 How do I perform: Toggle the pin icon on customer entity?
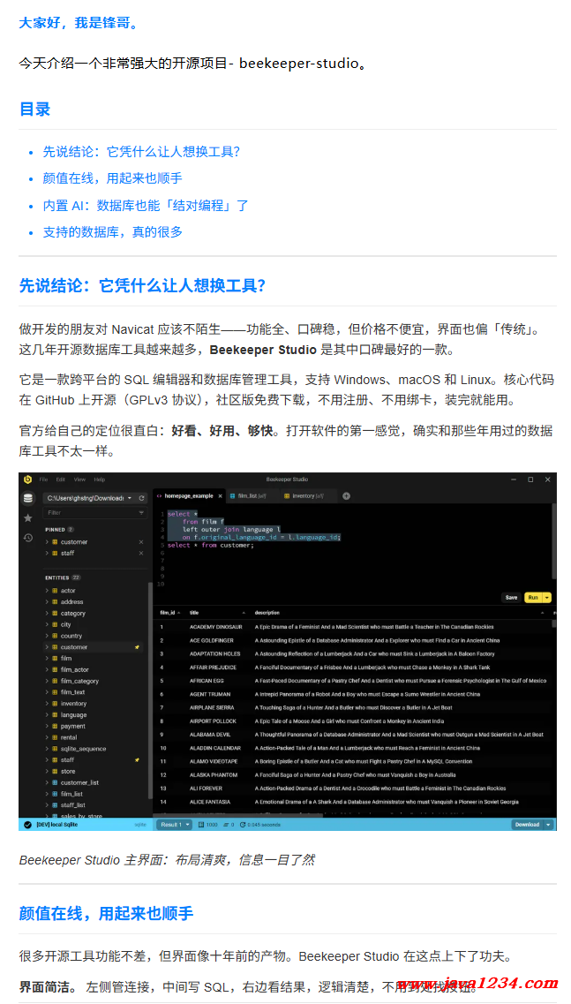[136, 647]
